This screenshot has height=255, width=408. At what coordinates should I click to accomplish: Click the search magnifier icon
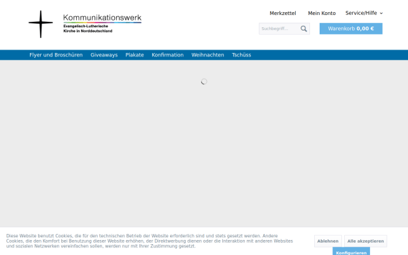[x=304, y=29]
